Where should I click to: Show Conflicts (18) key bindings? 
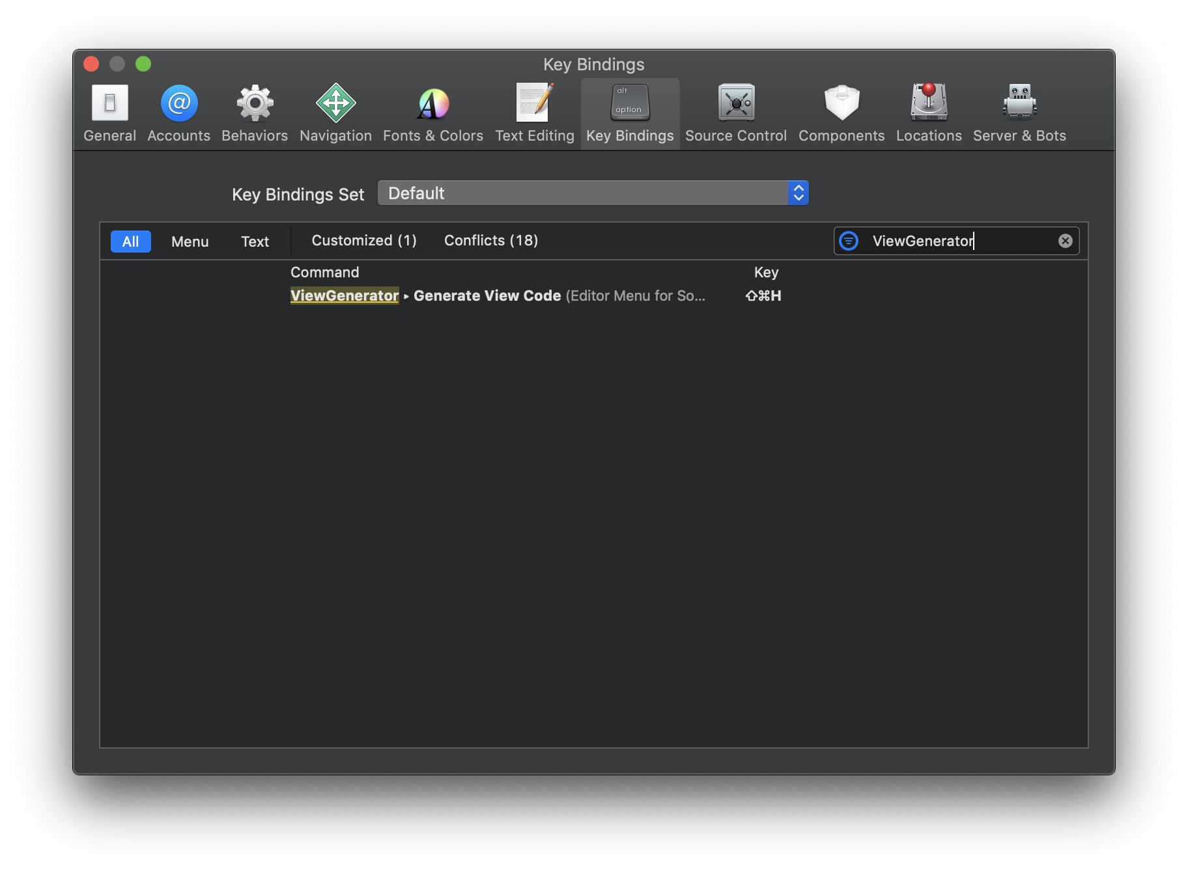[491, 241]
